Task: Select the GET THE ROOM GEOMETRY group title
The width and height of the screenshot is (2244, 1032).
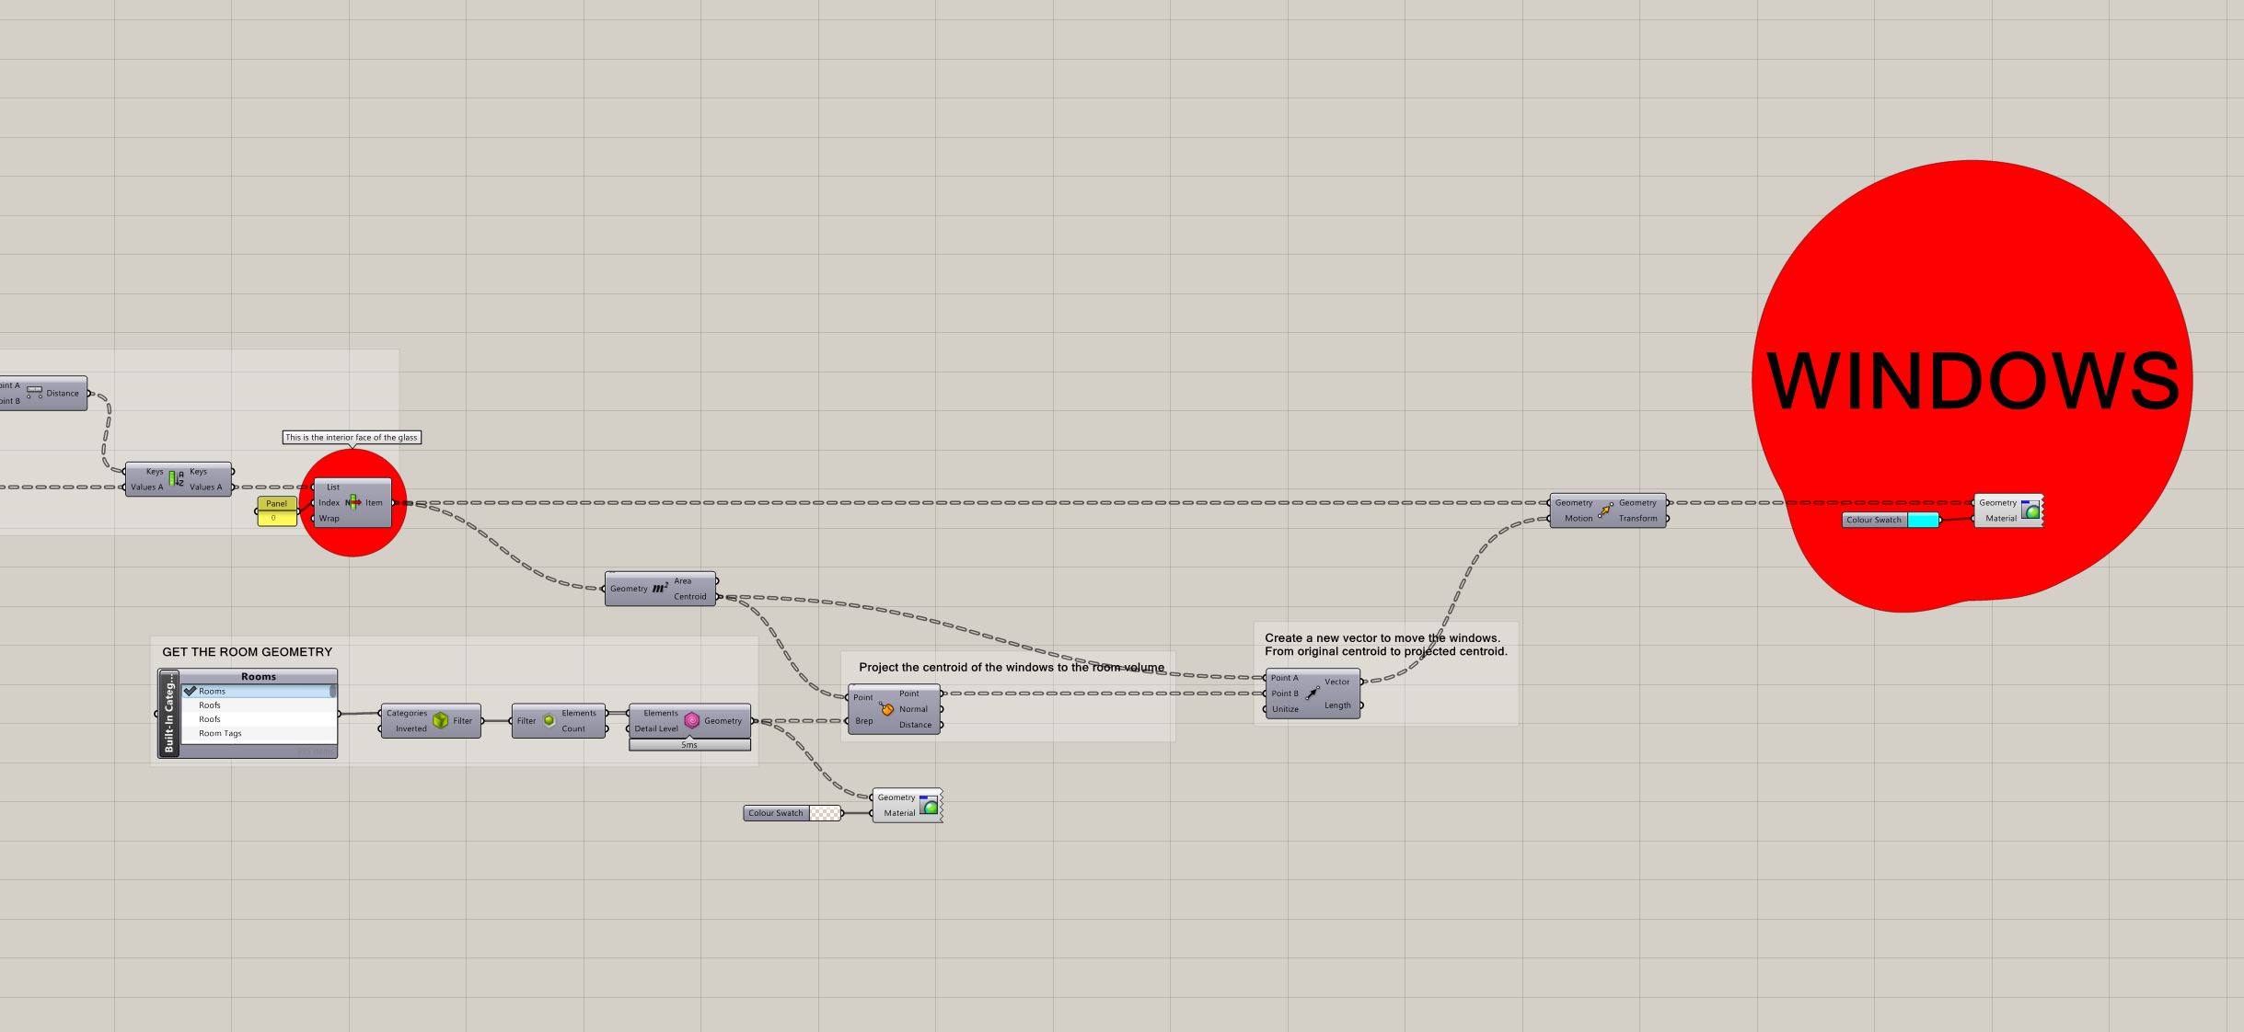Action: tap(248, 652)
